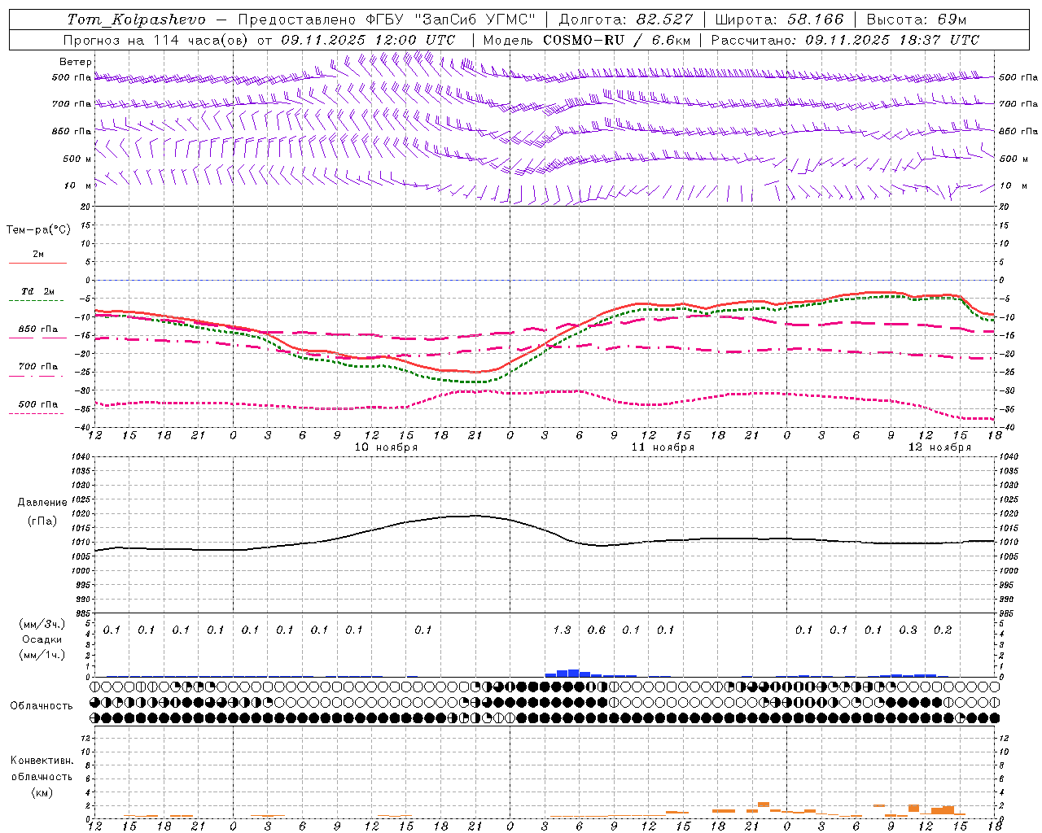Click the 0.2 precipitation amount value
The width and height of the screenshot is (1042, 833).
[x=943, y=630]
